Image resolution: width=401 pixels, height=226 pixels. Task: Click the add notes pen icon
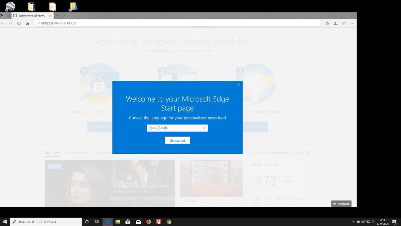(x=336, y=23)
